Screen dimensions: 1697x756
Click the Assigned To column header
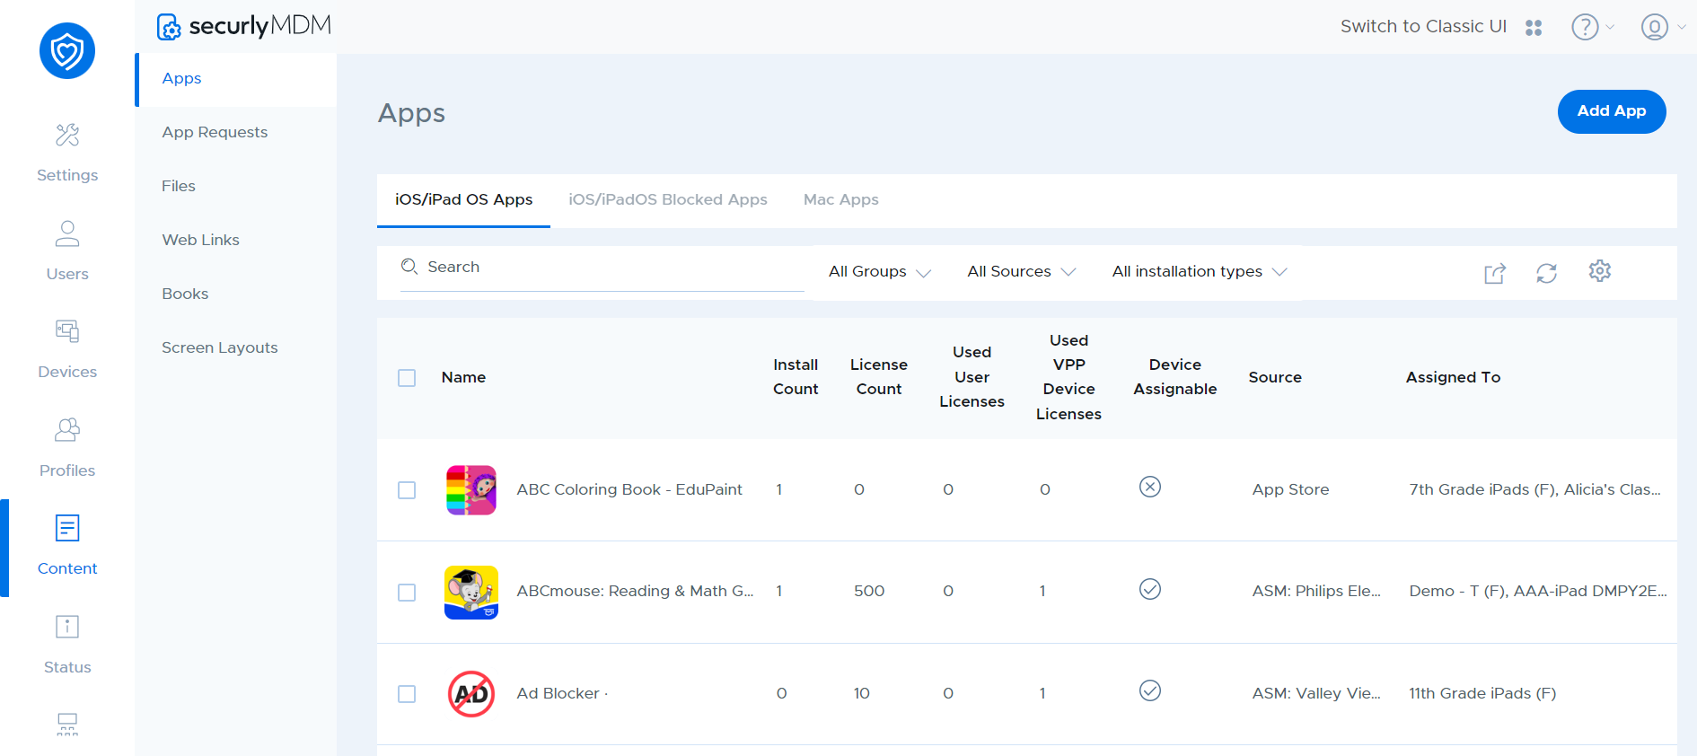[1453, 377]
